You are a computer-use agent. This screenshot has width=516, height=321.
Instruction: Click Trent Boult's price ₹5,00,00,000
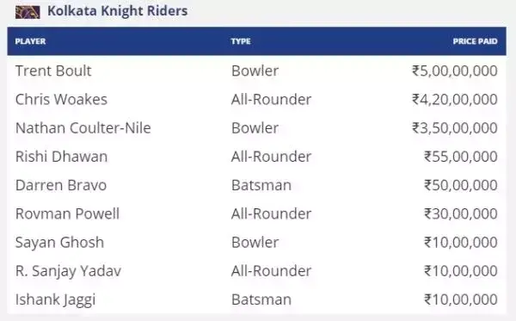pos(454,71)
